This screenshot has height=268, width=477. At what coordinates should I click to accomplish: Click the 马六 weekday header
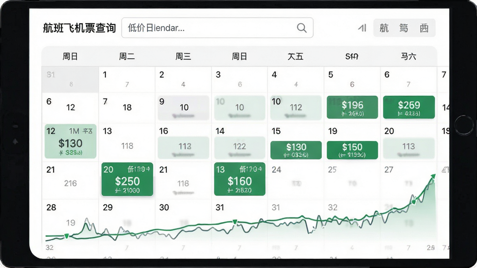[x=408, y=56]
